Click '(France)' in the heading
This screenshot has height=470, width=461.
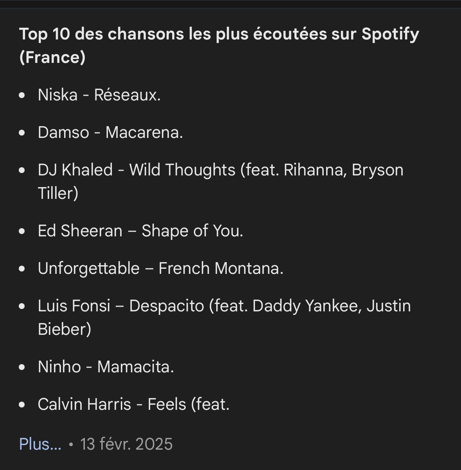[52, 57]
